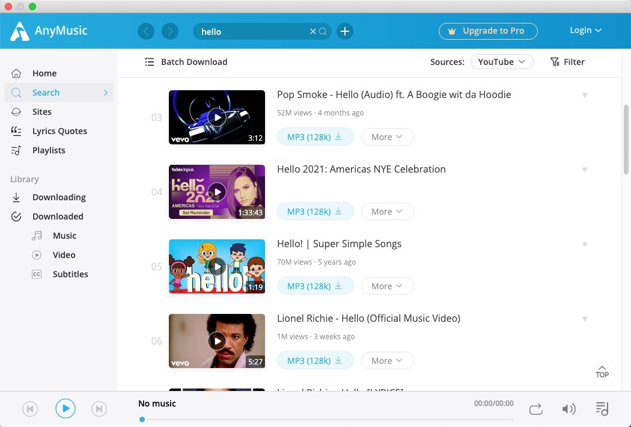Click the '52M views · 4 months ago' text
This screenshot has width=631, height=427.
[320, 113]
